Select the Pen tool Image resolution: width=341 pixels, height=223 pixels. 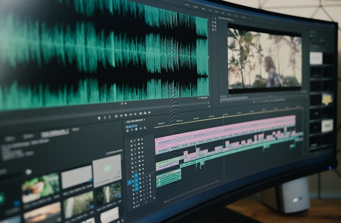pyautogui.click(x=215, y=26)
